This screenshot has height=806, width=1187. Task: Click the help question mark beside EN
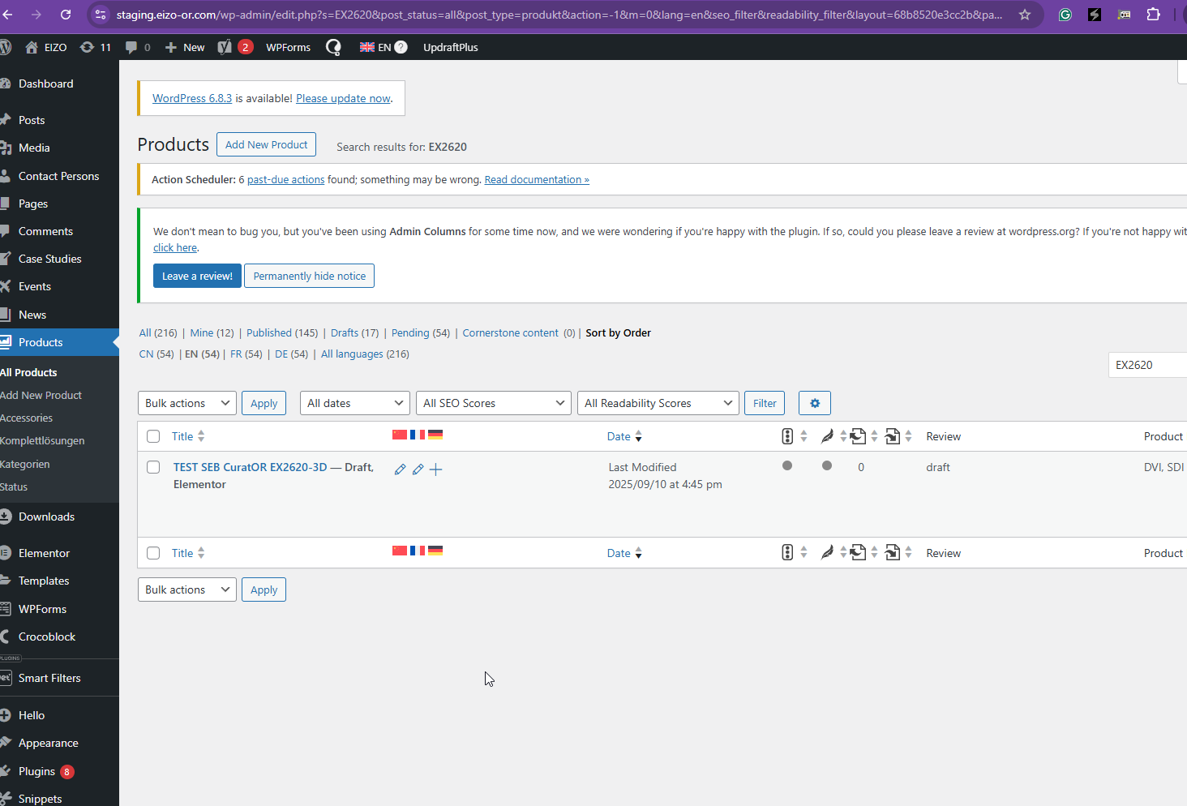[401, 47]
